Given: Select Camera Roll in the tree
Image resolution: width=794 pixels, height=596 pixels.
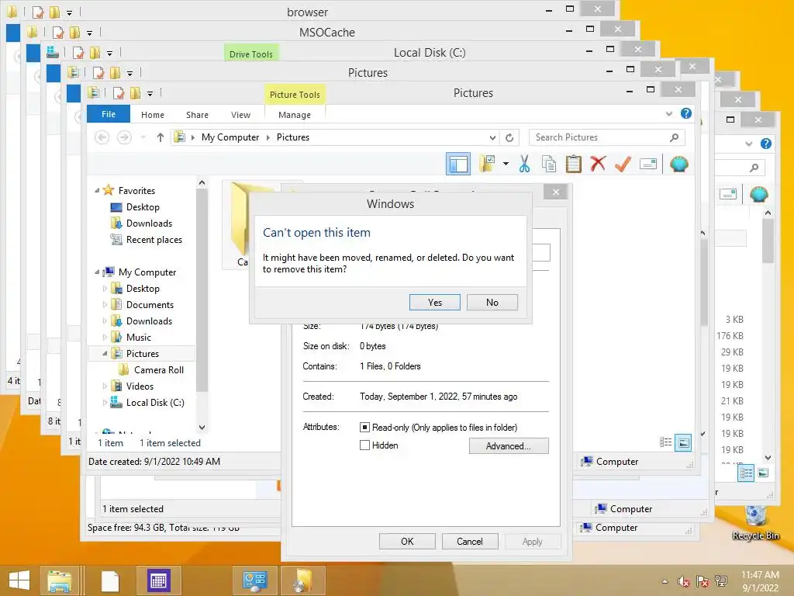Looking at the screenshot, I should click(x=158, y=369).
